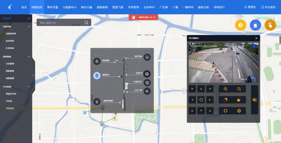Open the blue alarm bell round button
Screen dimensions: 281x143
(256, 25)
